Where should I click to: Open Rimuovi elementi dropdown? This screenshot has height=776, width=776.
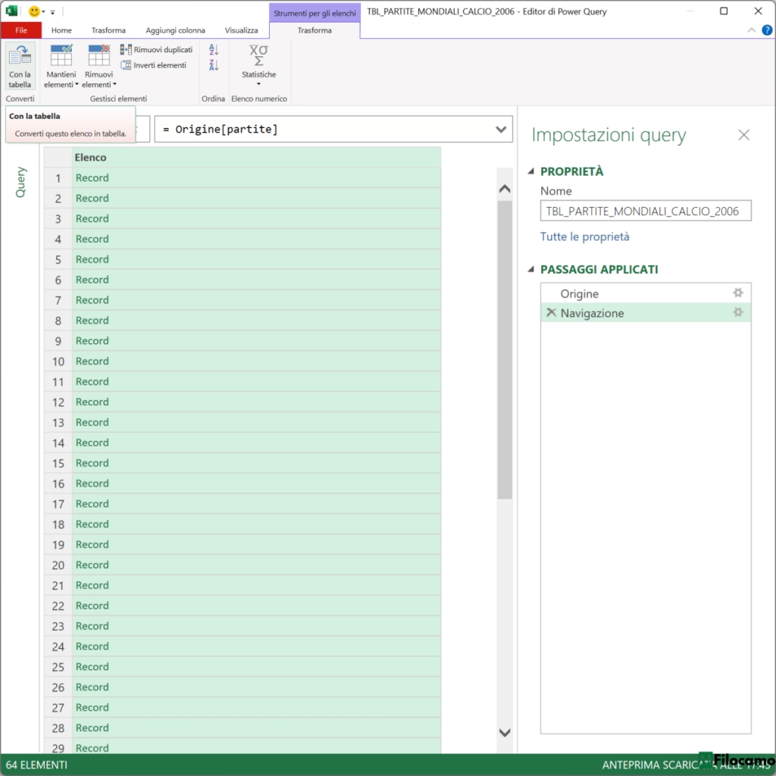pyautogui.click(x=99, y=67)
